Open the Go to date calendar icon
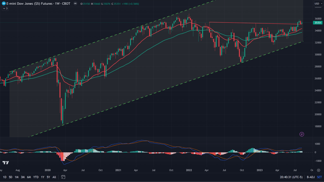The image size is (324, 182). pyautogui.click(x=63, y=177)
